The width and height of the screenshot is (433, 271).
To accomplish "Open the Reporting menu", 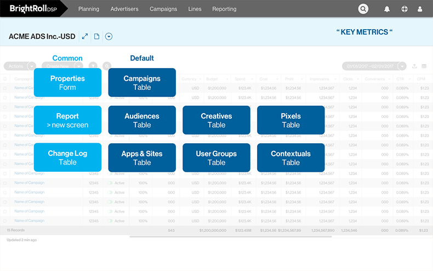I will pyautogui.click(x=224, y=9).
